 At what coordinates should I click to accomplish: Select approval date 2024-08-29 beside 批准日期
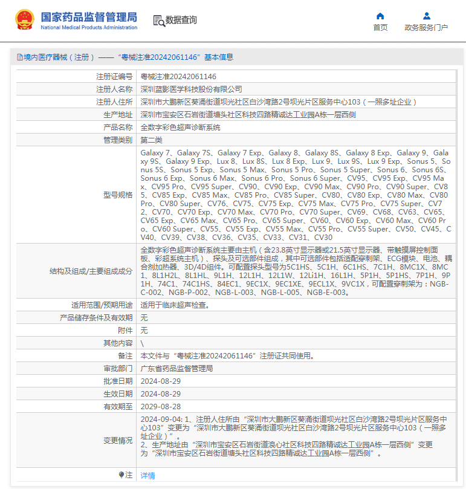click(x=161, y=381)
